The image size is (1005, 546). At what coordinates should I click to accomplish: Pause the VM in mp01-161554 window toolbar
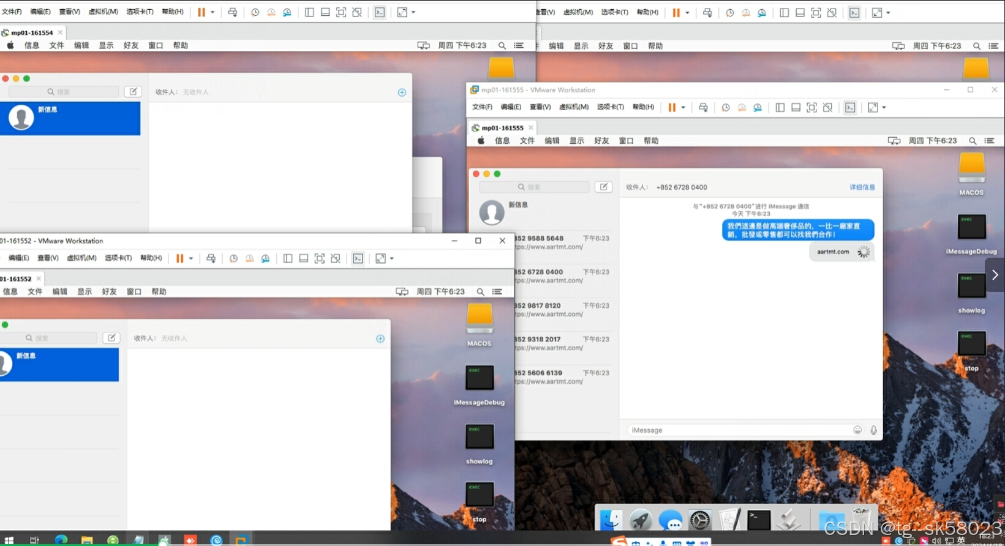[201, 12]
